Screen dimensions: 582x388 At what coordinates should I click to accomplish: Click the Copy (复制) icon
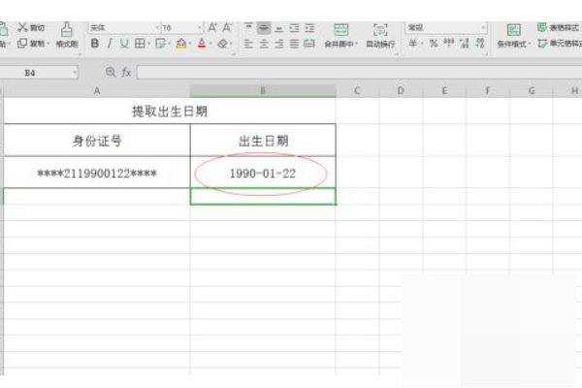click(22, 44)
